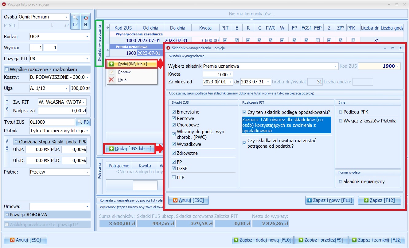Screen dimensions: 409x248
Task: Toggle Czy ten składnik podlega opodatkowaniu checkbox
Action: [244, 112]
